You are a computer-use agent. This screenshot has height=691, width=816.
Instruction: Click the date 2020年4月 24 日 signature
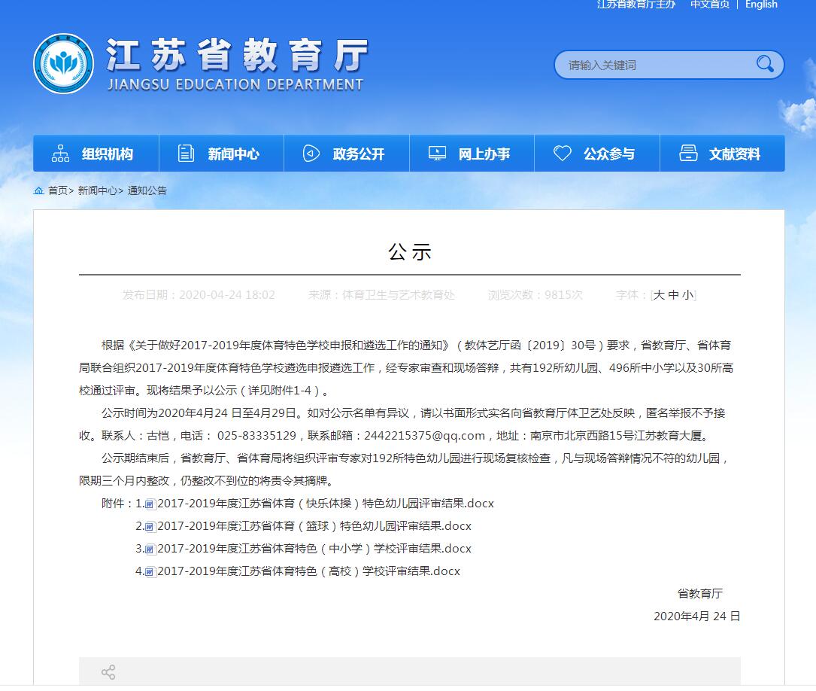[x=697, y=616]
